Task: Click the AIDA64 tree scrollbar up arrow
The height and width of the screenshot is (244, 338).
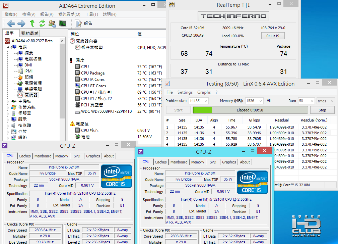Action: 62,41
